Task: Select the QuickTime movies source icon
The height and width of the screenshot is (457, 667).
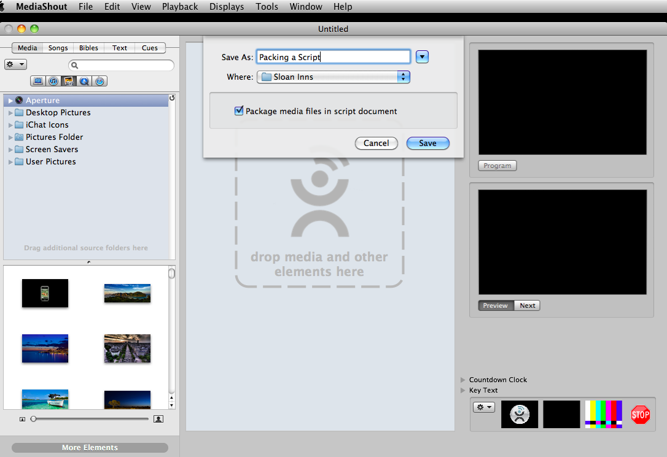Action: [x=84, y=81]
